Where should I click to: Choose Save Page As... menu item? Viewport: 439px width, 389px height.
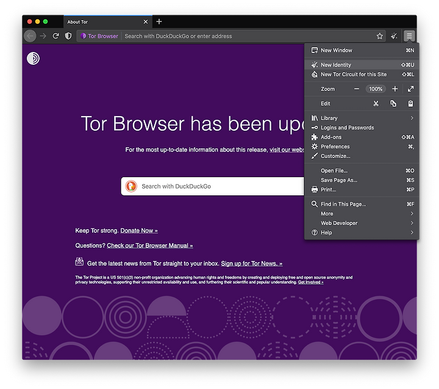coord(362,180)
